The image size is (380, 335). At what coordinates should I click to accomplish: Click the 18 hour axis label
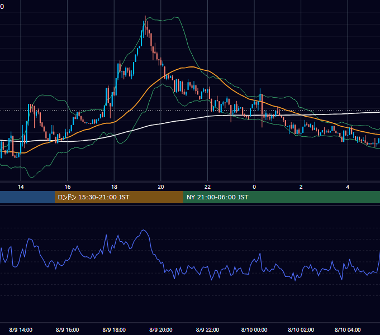[x=114, y=187]
